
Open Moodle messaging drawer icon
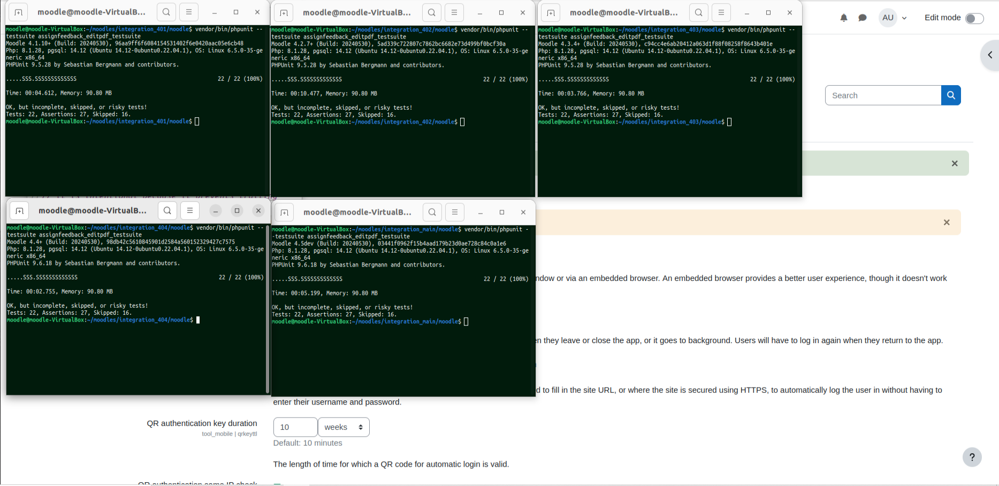tap(863, 18)
